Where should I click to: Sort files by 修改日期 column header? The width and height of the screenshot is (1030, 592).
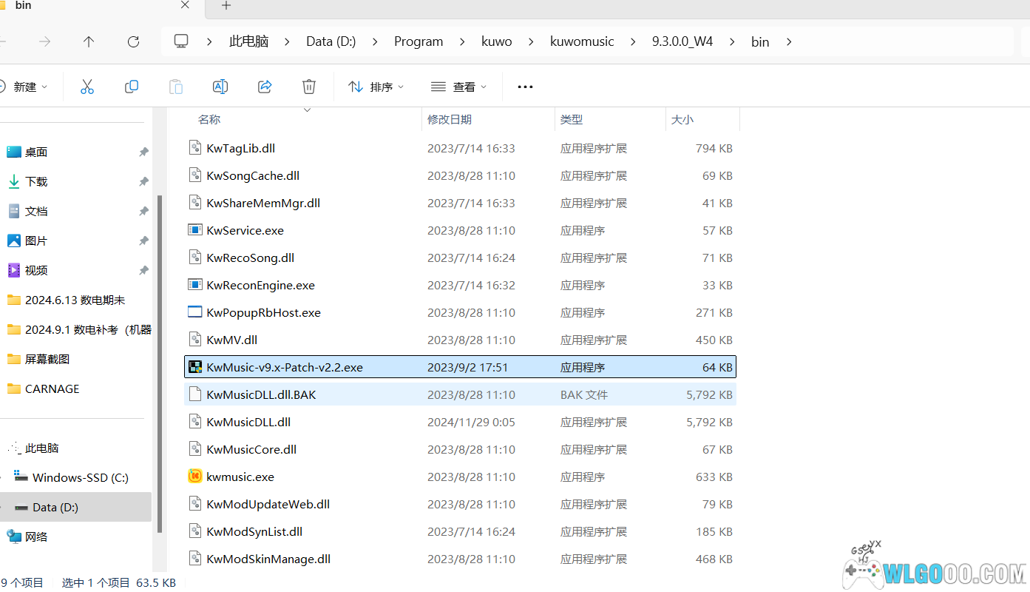(450, 119)
